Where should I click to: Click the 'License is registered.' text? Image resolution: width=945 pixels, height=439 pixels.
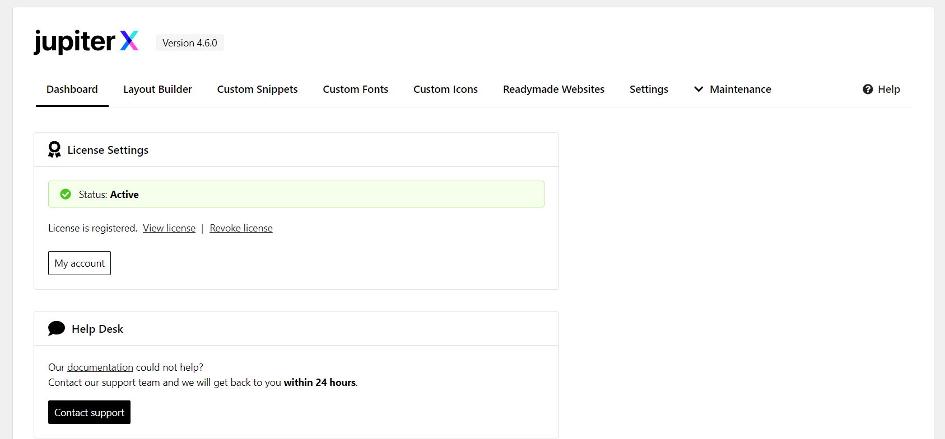pyautogui.click(x=92, y=228)
